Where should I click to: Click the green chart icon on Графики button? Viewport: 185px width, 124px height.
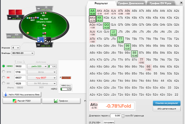[x=56, y=101]
